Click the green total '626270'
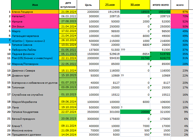The height and width of the screenshot is (140, 193). click(160, 58)
